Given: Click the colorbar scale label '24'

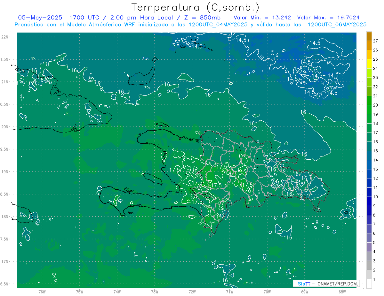Looking at the screenshot, I should [x=376, y=68].
